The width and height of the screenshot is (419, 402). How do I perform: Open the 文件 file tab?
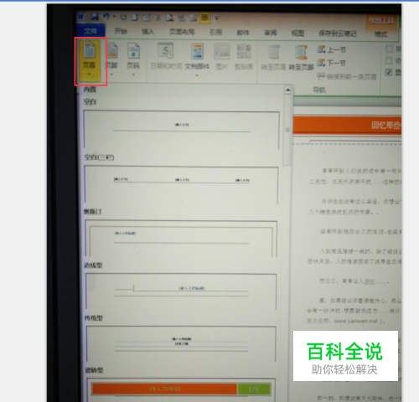click(x=91, y=31)
